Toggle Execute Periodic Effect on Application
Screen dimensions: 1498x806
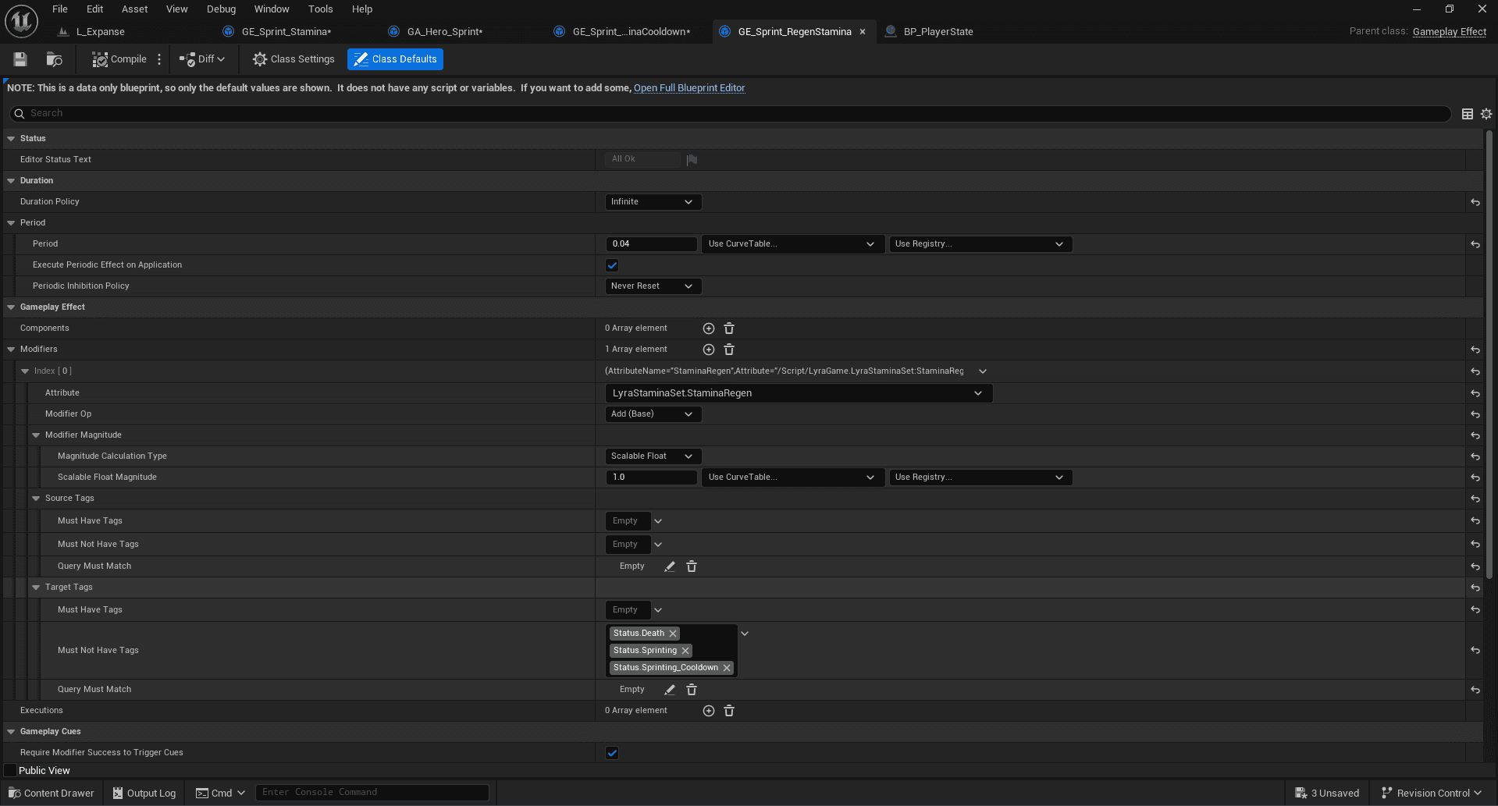pyautogui.click(x=612, y=265)
